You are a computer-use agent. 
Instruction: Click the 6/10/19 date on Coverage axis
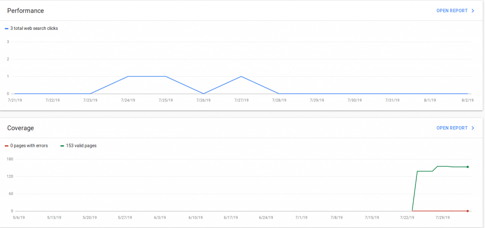pos(195,218)
